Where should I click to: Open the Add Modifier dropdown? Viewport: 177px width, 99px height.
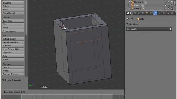click(149, 29)
